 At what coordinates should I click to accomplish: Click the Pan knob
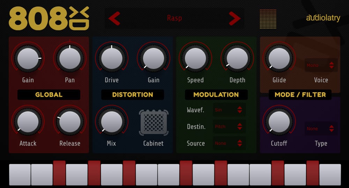[70, 58]
